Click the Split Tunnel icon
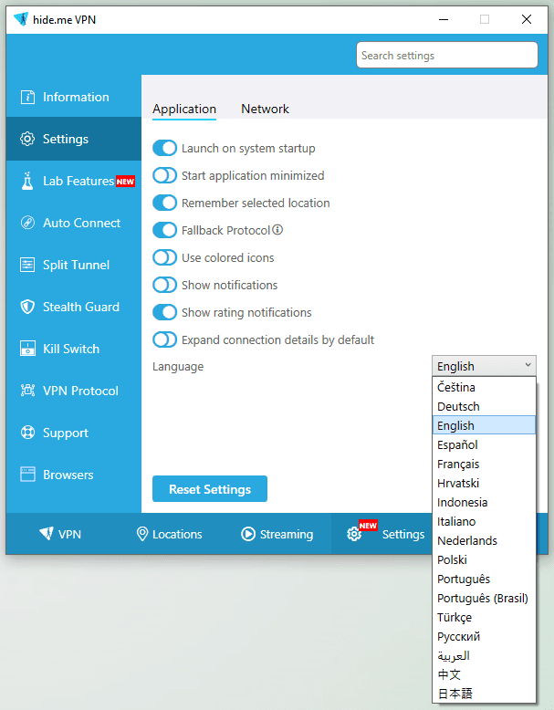 (27, 265)
